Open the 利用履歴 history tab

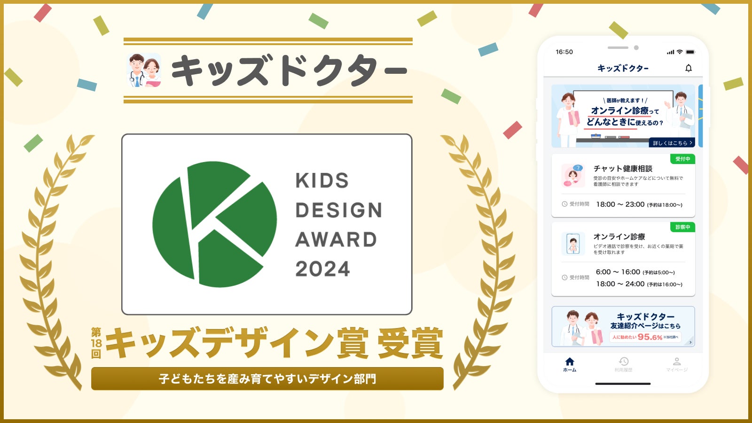click(623, 363)
